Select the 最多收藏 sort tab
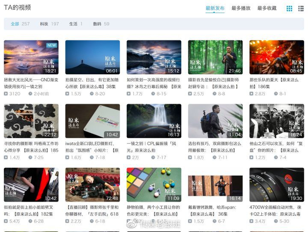The width and height of the screenshot is (308, 232). 267,8
